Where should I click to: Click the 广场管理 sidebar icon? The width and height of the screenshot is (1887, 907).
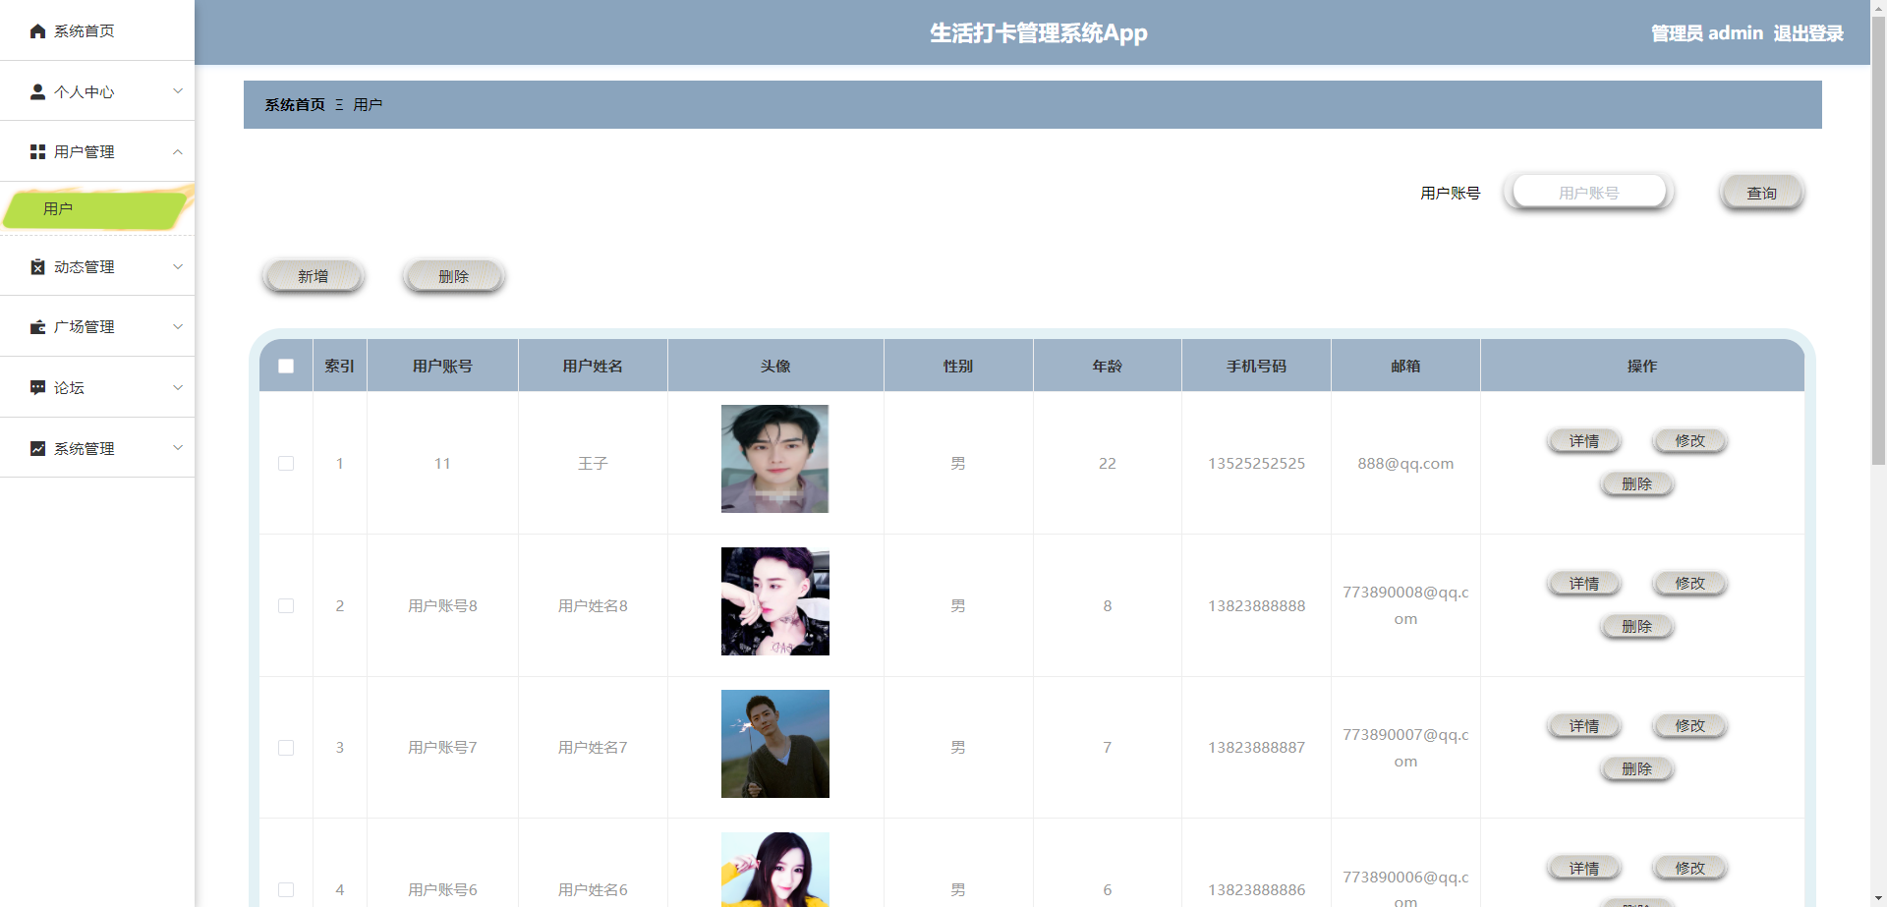pyautogui.click(x=37, y=326)
